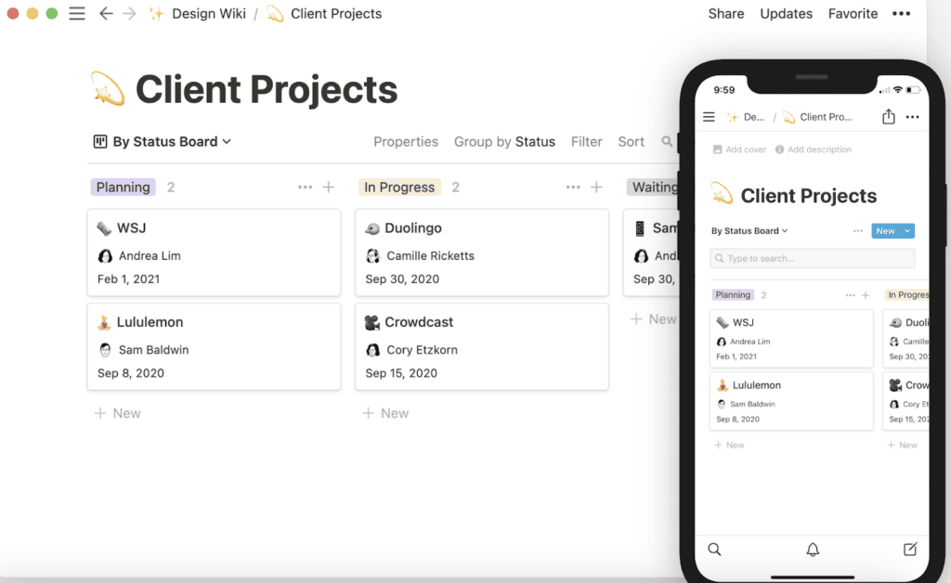Tap the phone share icon
This screenshot has width=951, height=583.
889,116
